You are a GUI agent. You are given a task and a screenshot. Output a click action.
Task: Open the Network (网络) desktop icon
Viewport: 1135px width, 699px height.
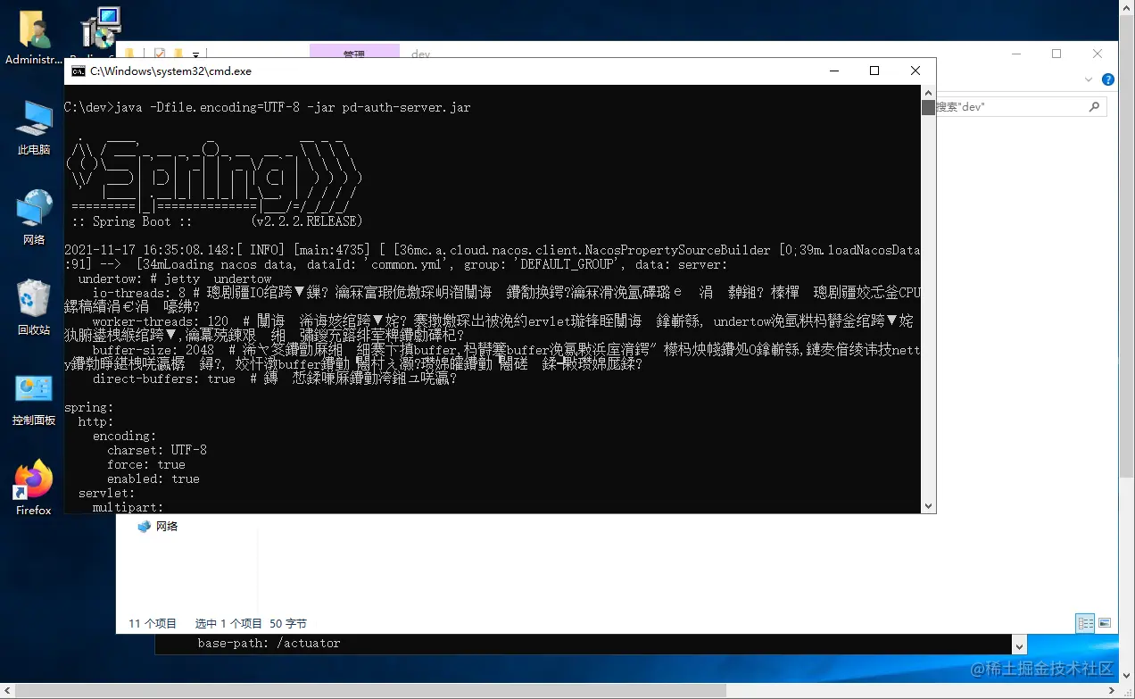34,217
